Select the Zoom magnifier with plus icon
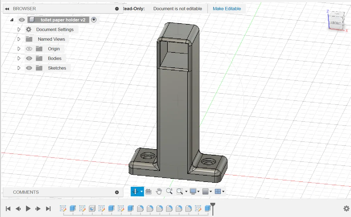The width and height of the screenshot is (351, 217). pos(170,191)
